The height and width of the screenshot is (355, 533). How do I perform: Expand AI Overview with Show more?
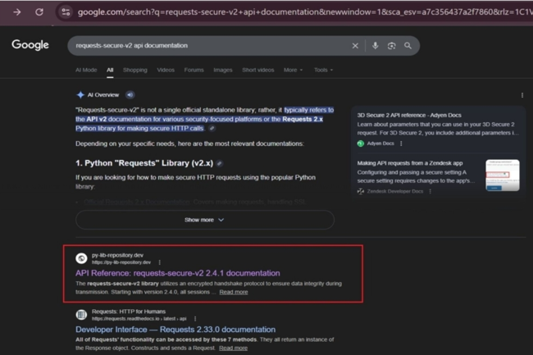[205, 220]
